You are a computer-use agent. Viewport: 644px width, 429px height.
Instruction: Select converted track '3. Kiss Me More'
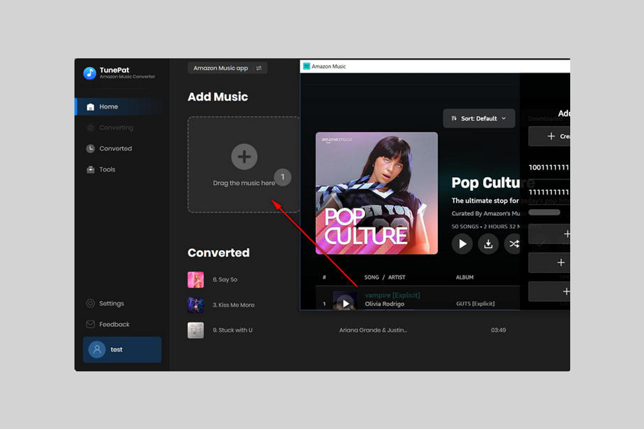pos(233,305)
